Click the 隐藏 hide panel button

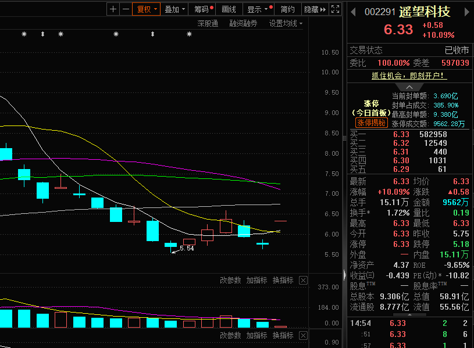pyautogui.click(x=315, y=9)
